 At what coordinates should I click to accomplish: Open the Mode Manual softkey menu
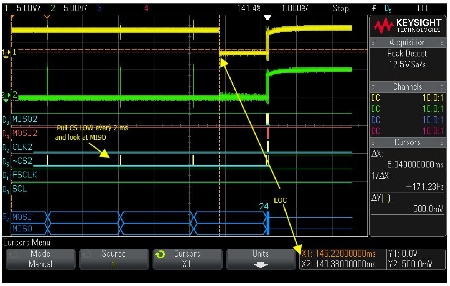pos(40,259)
